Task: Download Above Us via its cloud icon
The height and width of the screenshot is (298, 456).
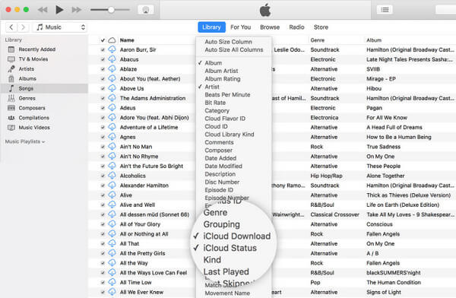Action: (112, 88)
